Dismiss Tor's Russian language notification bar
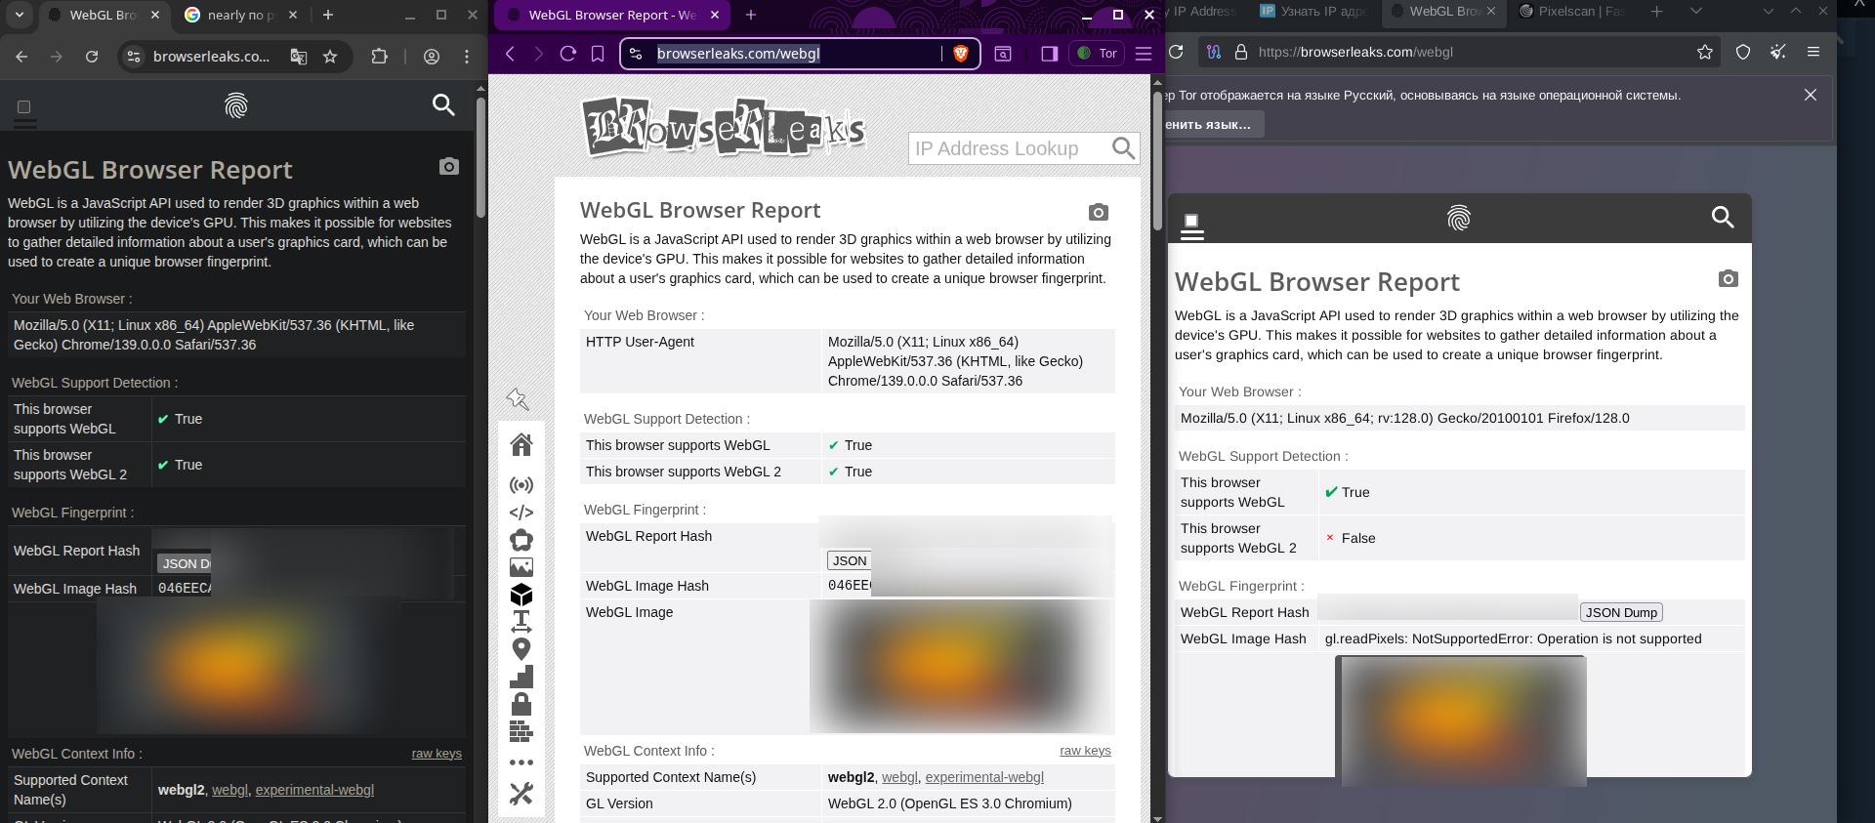 tap(1811, 95)
